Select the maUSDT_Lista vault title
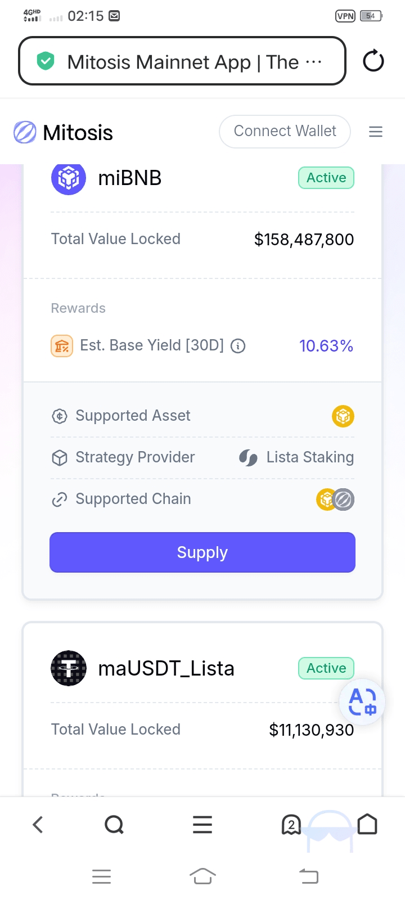The image size is (405, 900). [166, 669]
